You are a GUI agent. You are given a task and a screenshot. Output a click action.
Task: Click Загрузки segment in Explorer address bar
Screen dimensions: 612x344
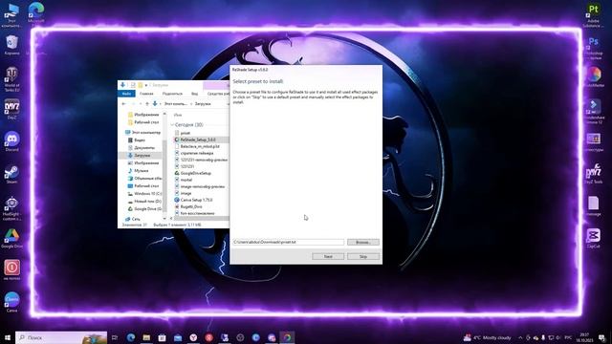tap(203, 104)
